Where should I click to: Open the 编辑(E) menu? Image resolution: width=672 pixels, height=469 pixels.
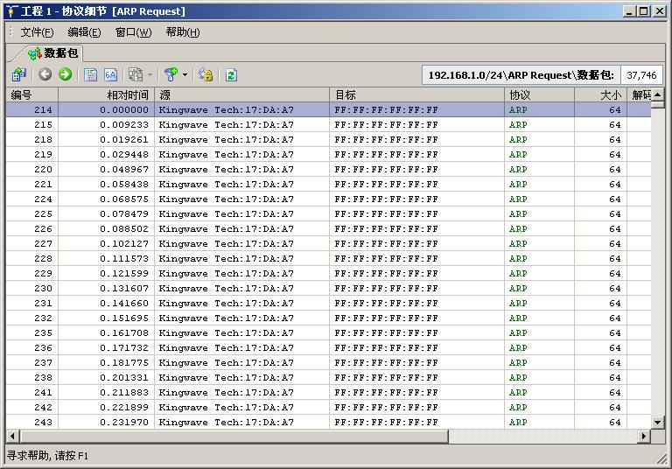[84, 32]
